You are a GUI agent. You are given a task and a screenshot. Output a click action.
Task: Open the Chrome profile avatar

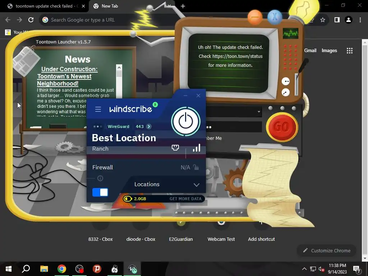click(x=349, y=20)
